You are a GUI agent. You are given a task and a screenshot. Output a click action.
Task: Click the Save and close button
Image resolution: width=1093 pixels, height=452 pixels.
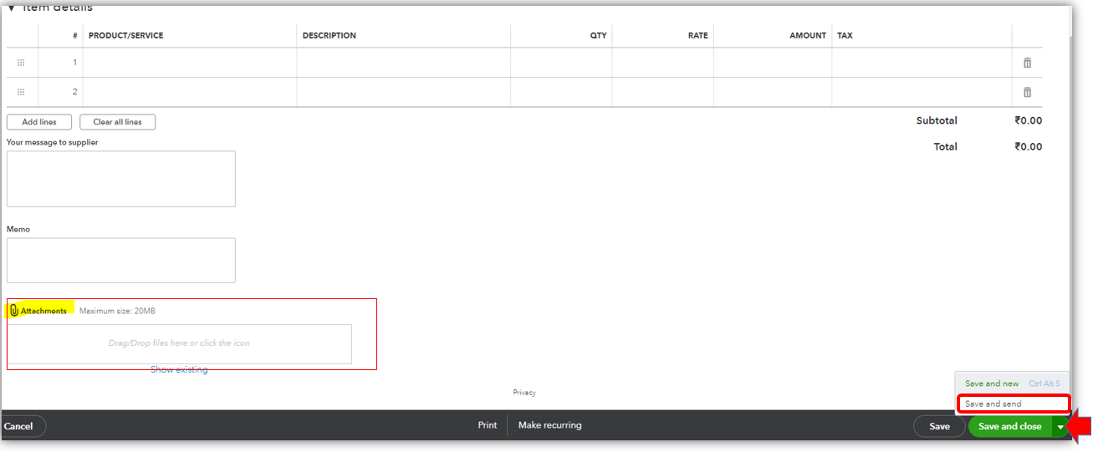tap(1010, 426)
